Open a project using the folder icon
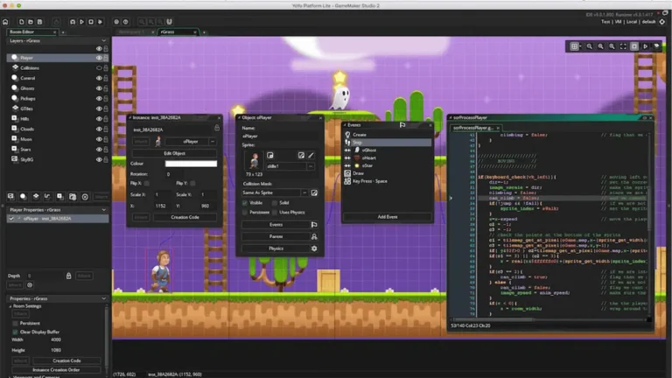Viewport: 672px width, 378px height. (31, 22)
